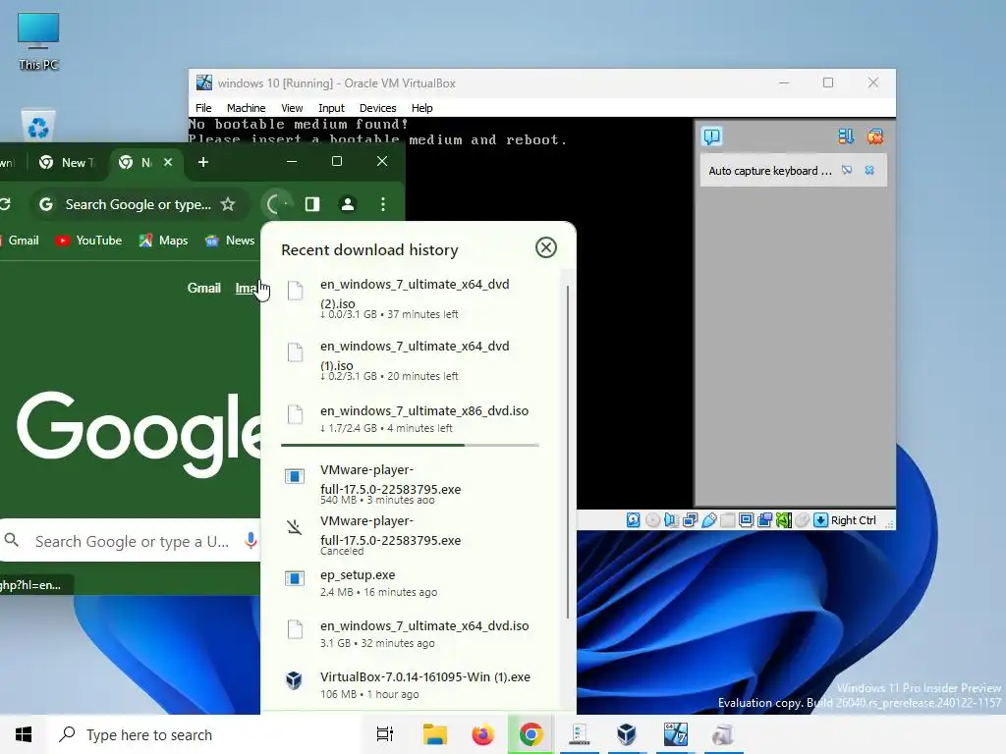Click the x86 ISO download progress bar
The image size is (1006, 754).
click(410, 445)
